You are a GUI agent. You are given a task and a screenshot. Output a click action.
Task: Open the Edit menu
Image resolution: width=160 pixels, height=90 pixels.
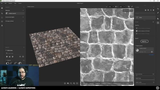(x=5, y=3)
